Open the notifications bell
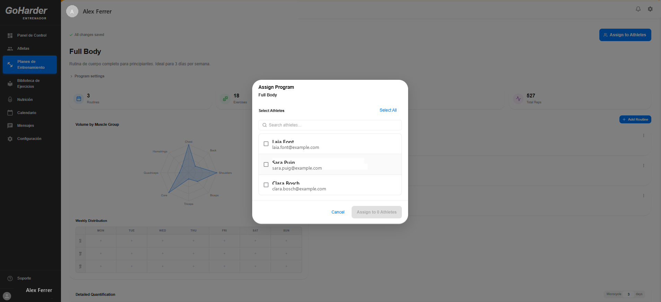Screen dimensions: 661x302 638,9
